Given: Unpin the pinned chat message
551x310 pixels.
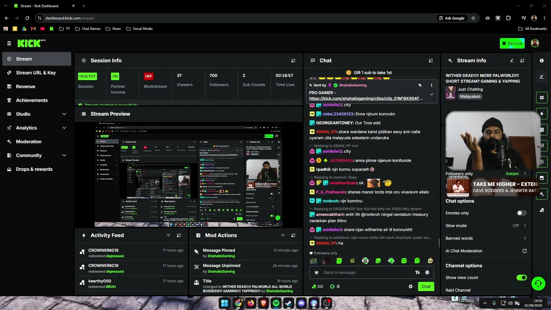Looking at the screenshot, I should click(420, 85).
